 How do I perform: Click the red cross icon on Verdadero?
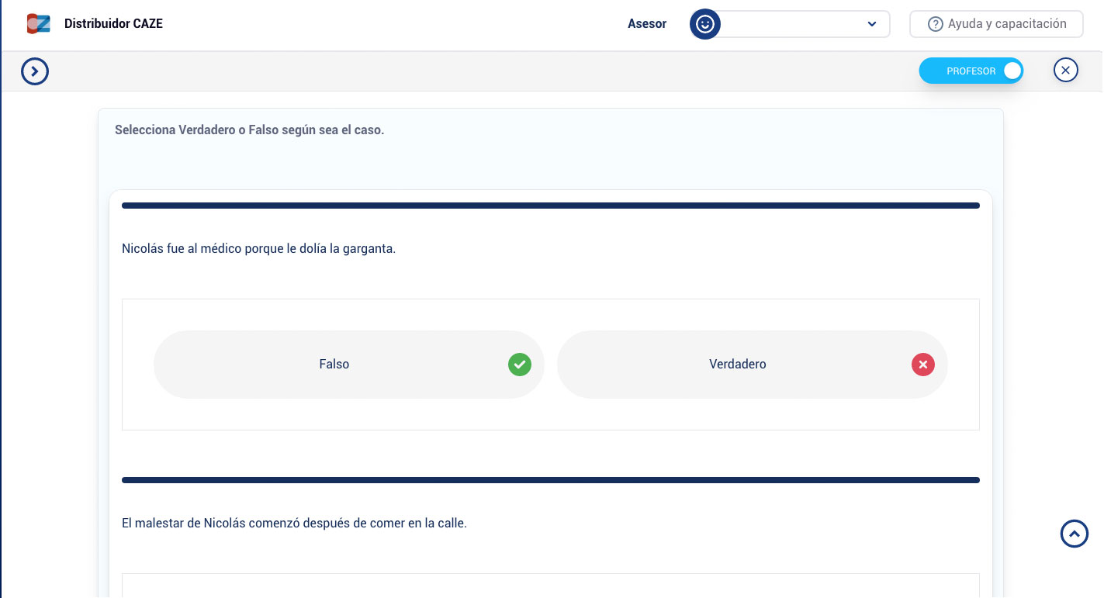tap(922, 365)
